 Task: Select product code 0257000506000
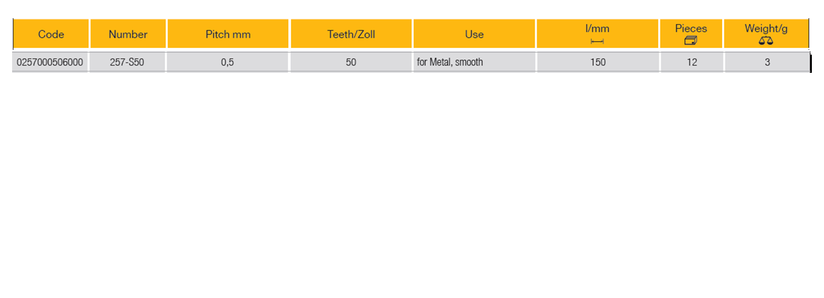point(50,63)
